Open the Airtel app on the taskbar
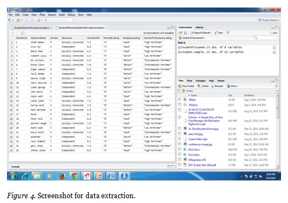Viewport: 288px width, 203px height. [87, 176]
